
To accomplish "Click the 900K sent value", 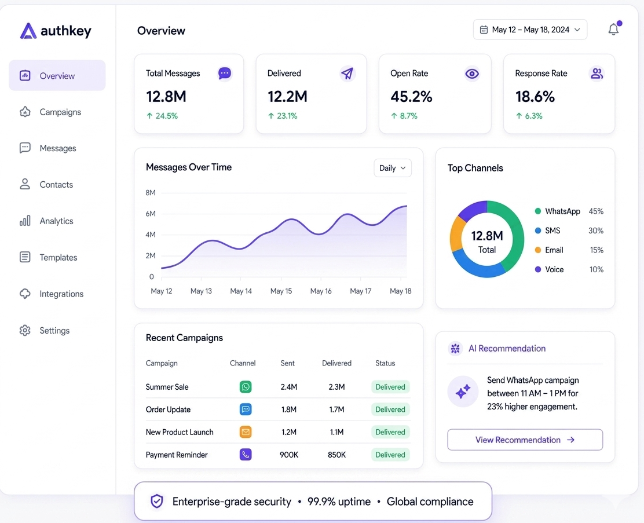I will [x=289, y=455].
